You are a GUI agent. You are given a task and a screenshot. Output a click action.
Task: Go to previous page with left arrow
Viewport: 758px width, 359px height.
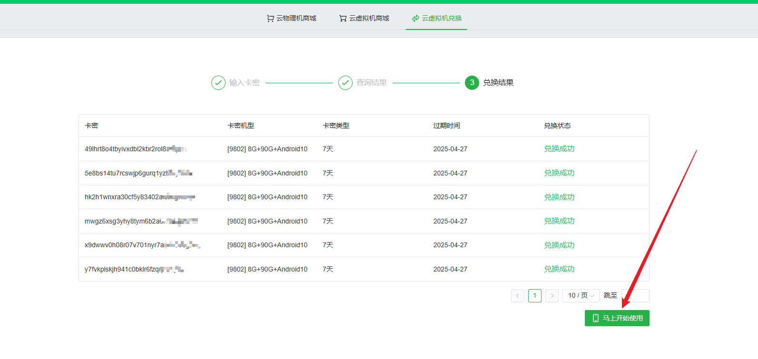pos(518,296)
